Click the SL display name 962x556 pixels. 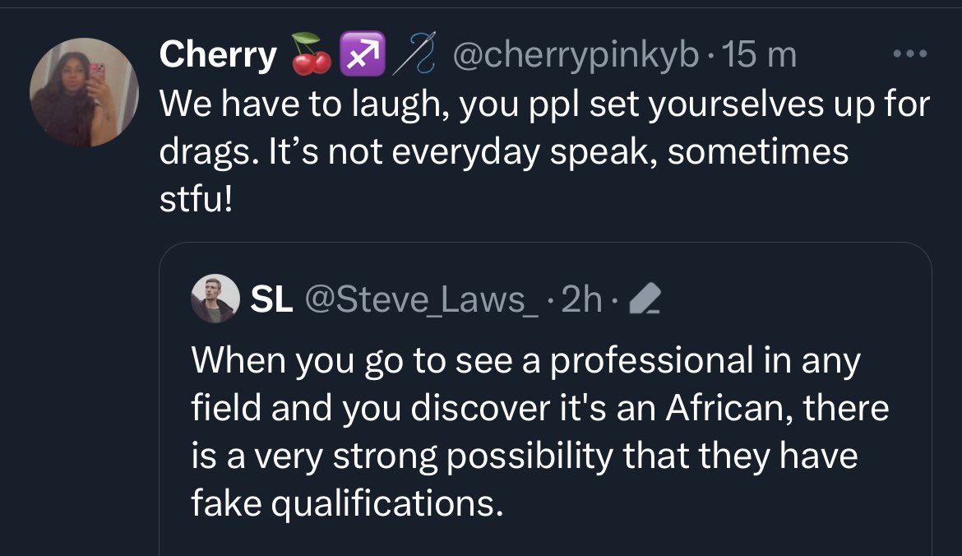(271, 301)
